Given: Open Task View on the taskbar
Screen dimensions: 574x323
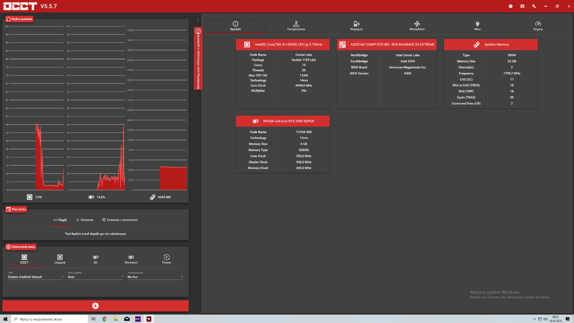Looking at the screenshot, I should pyautogui.click(x=93, y=319).
